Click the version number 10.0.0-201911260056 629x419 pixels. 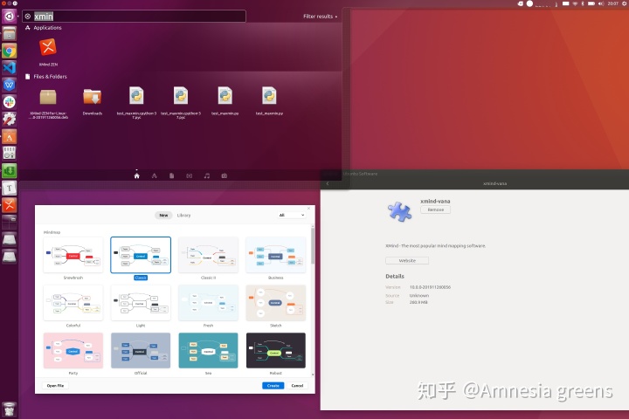click(430, 287)
